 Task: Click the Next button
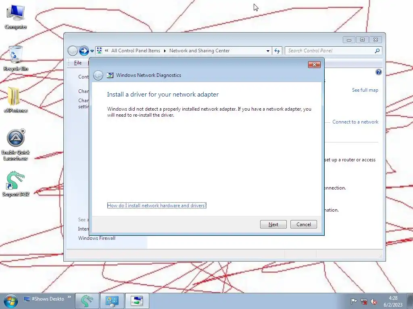273,225
